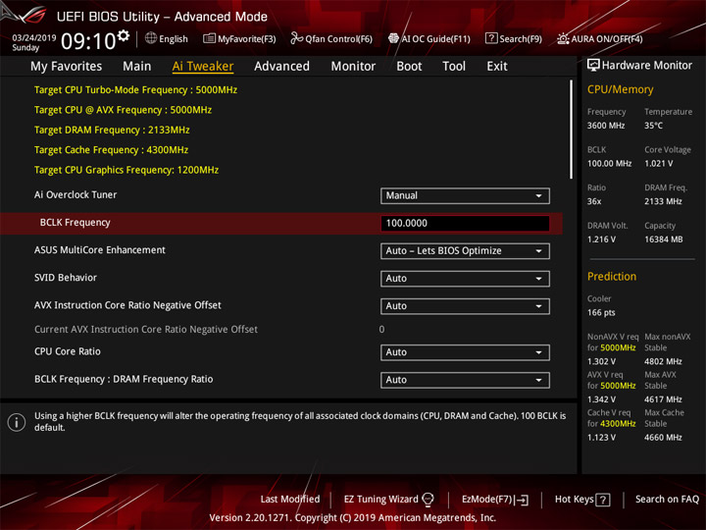Click the CPU temperature 35°C value
This screenshot has width=706, height=530.
click(x=653, y=126)
